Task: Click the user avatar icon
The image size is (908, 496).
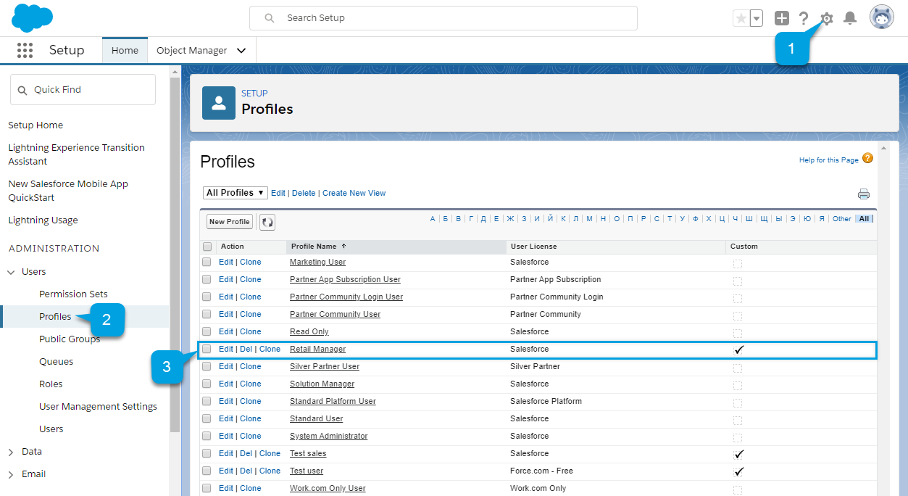Action: (881, 18)
